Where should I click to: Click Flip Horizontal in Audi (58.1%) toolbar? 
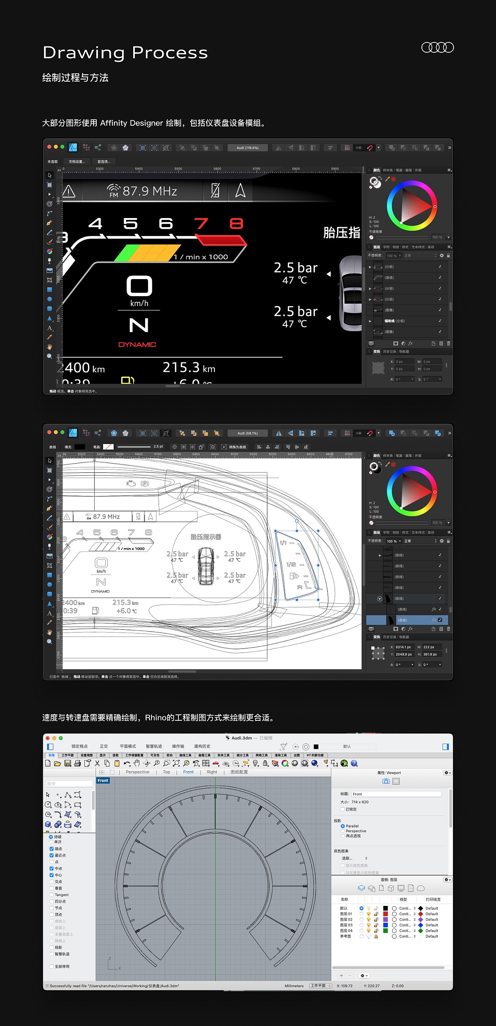[279, 433]
